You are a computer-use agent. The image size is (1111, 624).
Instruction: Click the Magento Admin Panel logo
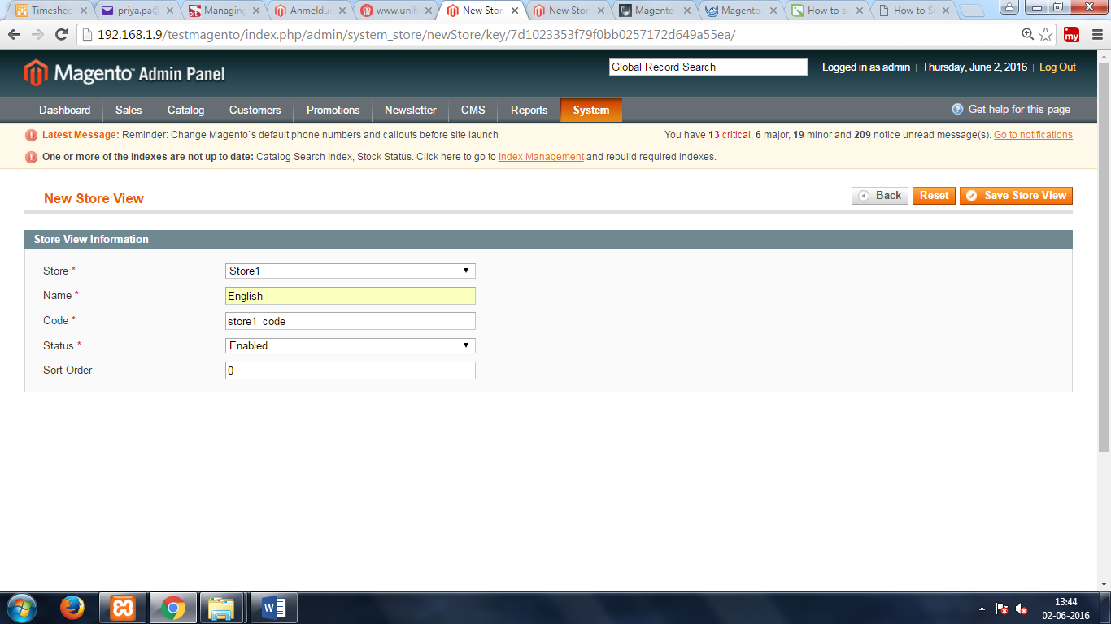coord(124,73)
